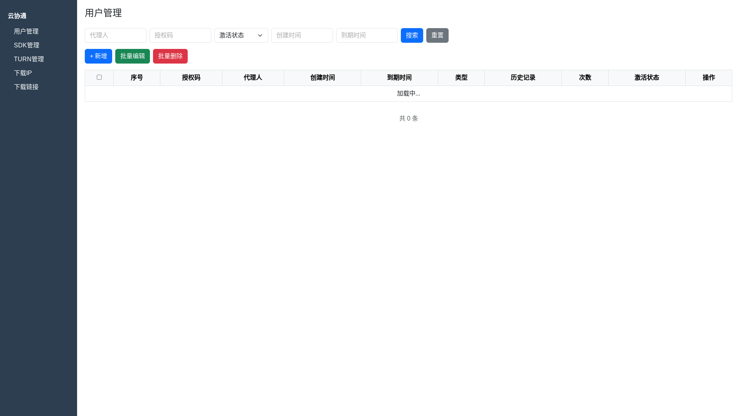740x416 pixels.
Task: Click the blue 搜索 button
Action: [x=412, y=35]
